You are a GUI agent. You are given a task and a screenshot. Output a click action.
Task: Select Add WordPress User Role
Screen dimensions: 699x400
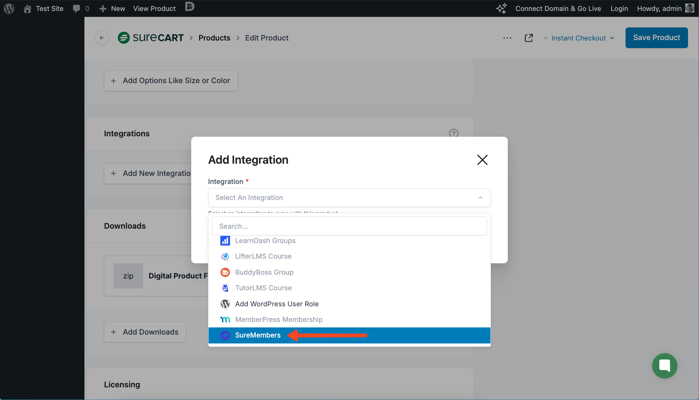tap(349, 304)
